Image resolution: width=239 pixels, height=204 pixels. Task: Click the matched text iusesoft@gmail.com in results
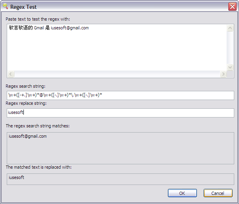28,136
